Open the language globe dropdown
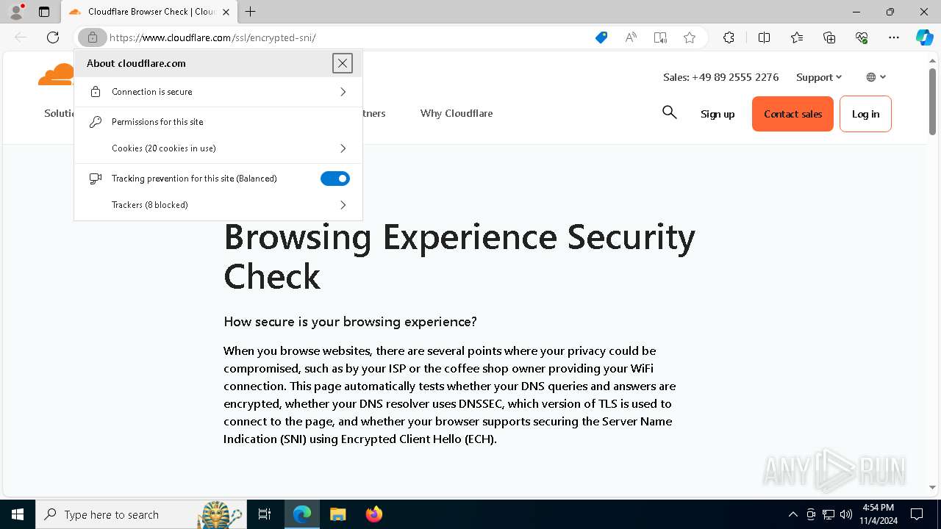Viewport: 941px width, 529px height. point(876,77)
